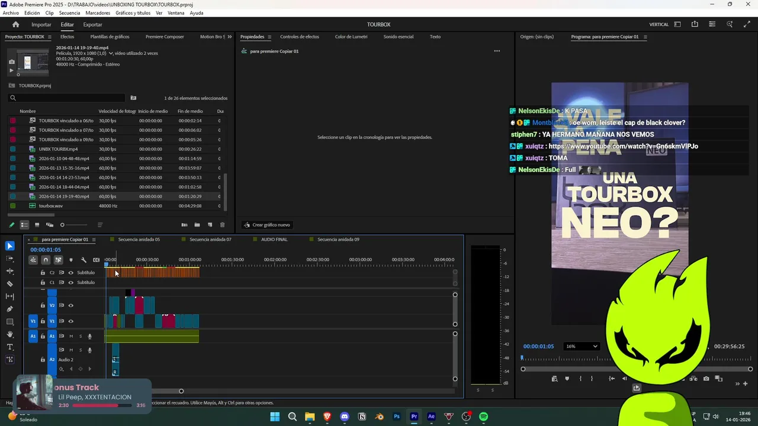Open Program monitor zoom level 16% dropdown
Image resolution: width=758 pixels, height=426 pixels.
[x=582, y=346]
